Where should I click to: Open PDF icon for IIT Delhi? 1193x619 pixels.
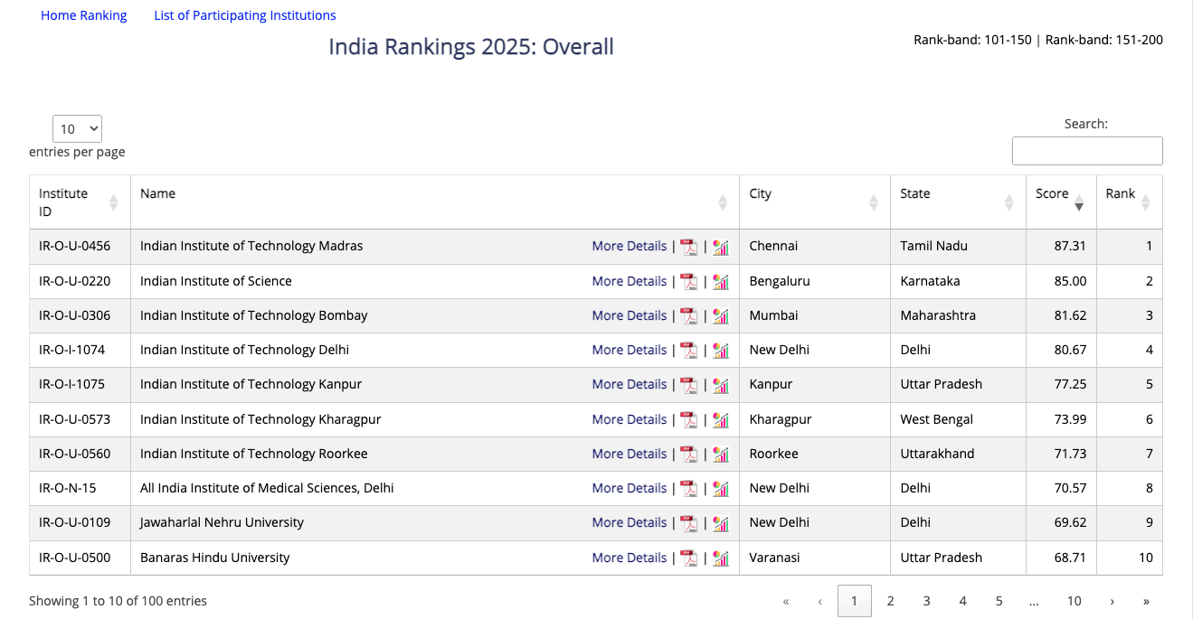[x=689, y=350]
